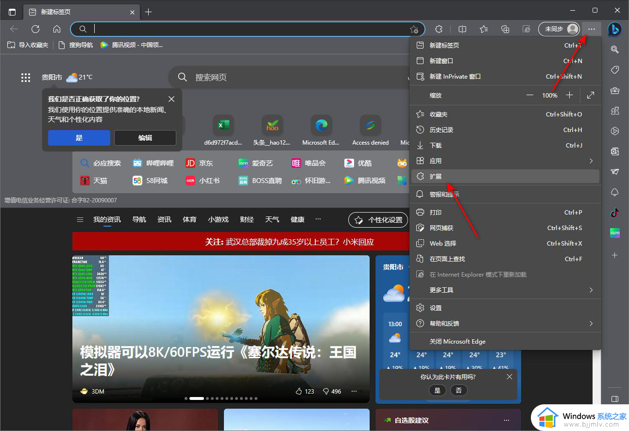Click the 未同步 profile button

(x=559, y=29)
